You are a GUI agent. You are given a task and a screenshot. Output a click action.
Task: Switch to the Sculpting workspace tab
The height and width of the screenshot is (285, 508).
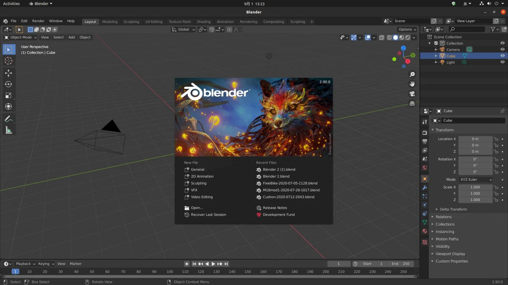(x=131, y=22)
